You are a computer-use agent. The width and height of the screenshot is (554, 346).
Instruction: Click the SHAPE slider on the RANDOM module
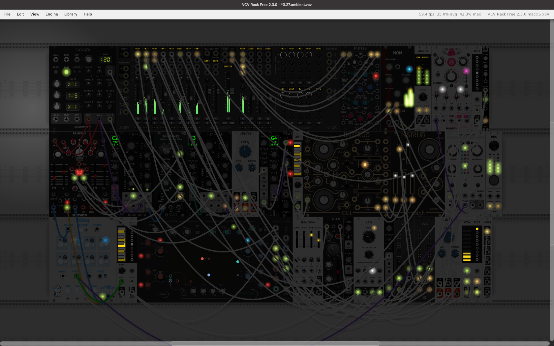coord(319,239)
